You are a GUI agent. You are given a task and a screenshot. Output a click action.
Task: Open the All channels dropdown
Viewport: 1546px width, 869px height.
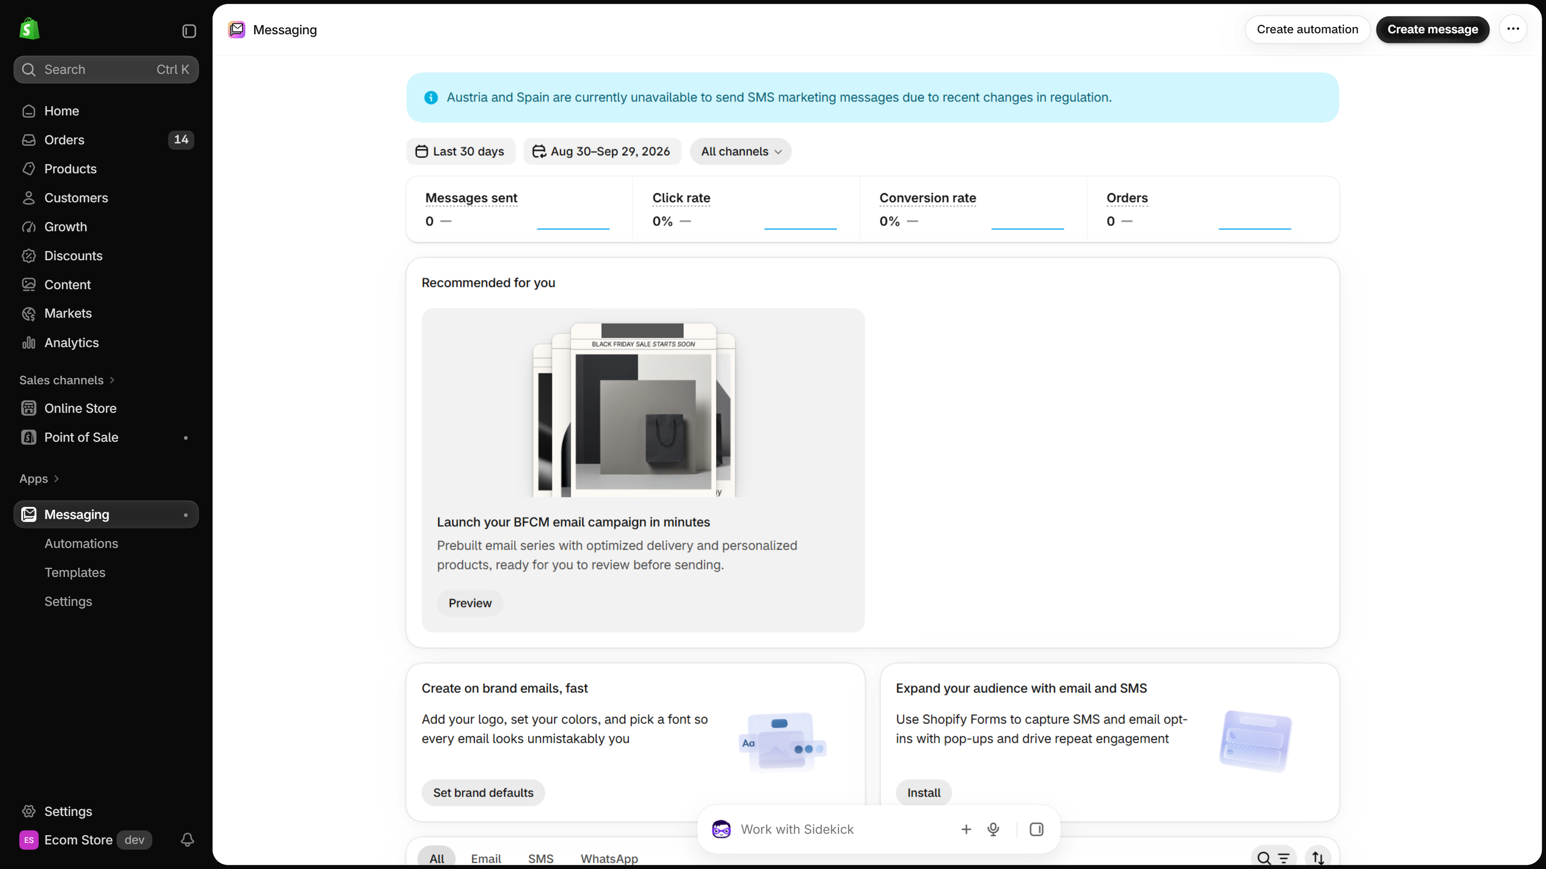click(741, 151)
